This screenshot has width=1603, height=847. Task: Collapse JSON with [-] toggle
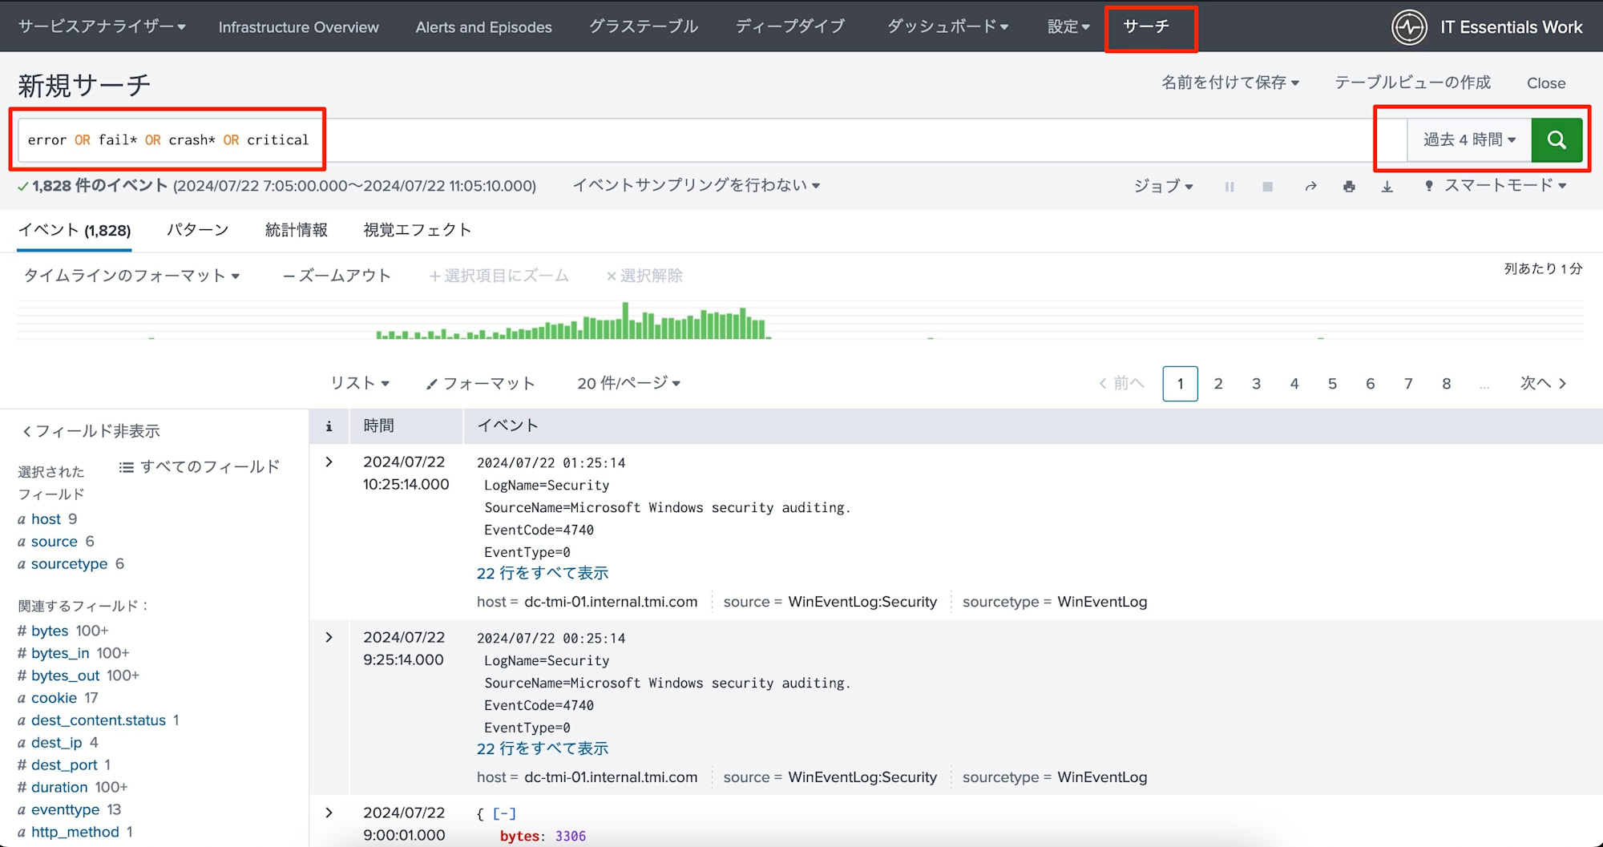point(504,814)
